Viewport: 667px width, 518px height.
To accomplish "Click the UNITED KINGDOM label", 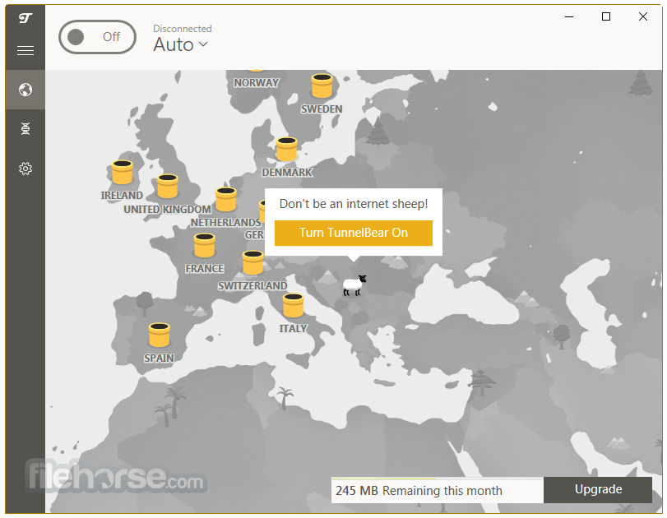I will [167, 209].
